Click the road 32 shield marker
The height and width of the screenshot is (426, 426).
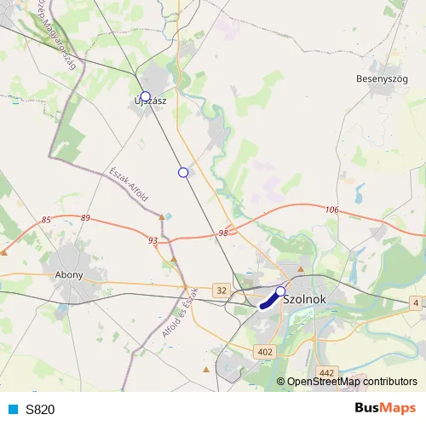pos(222,291)
